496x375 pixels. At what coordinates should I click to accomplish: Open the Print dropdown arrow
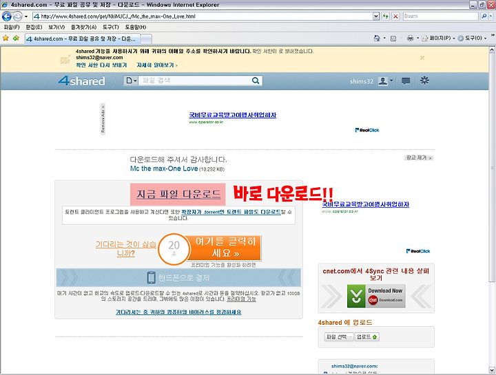417,39
